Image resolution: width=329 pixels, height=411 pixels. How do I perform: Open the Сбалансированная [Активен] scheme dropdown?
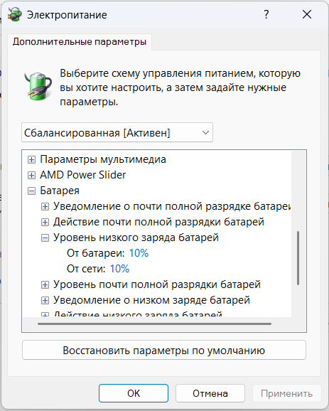117,133
